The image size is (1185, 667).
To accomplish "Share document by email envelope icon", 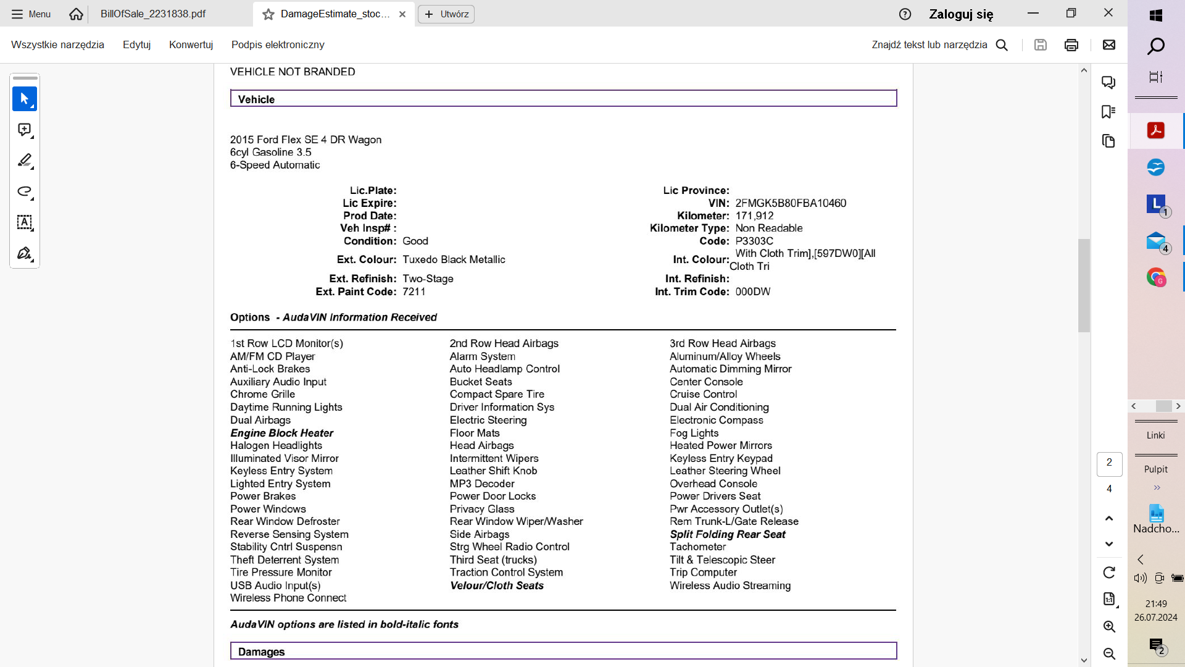I will pos(1109,44).
